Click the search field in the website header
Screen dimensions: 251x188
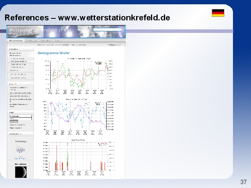pos(107,30)
